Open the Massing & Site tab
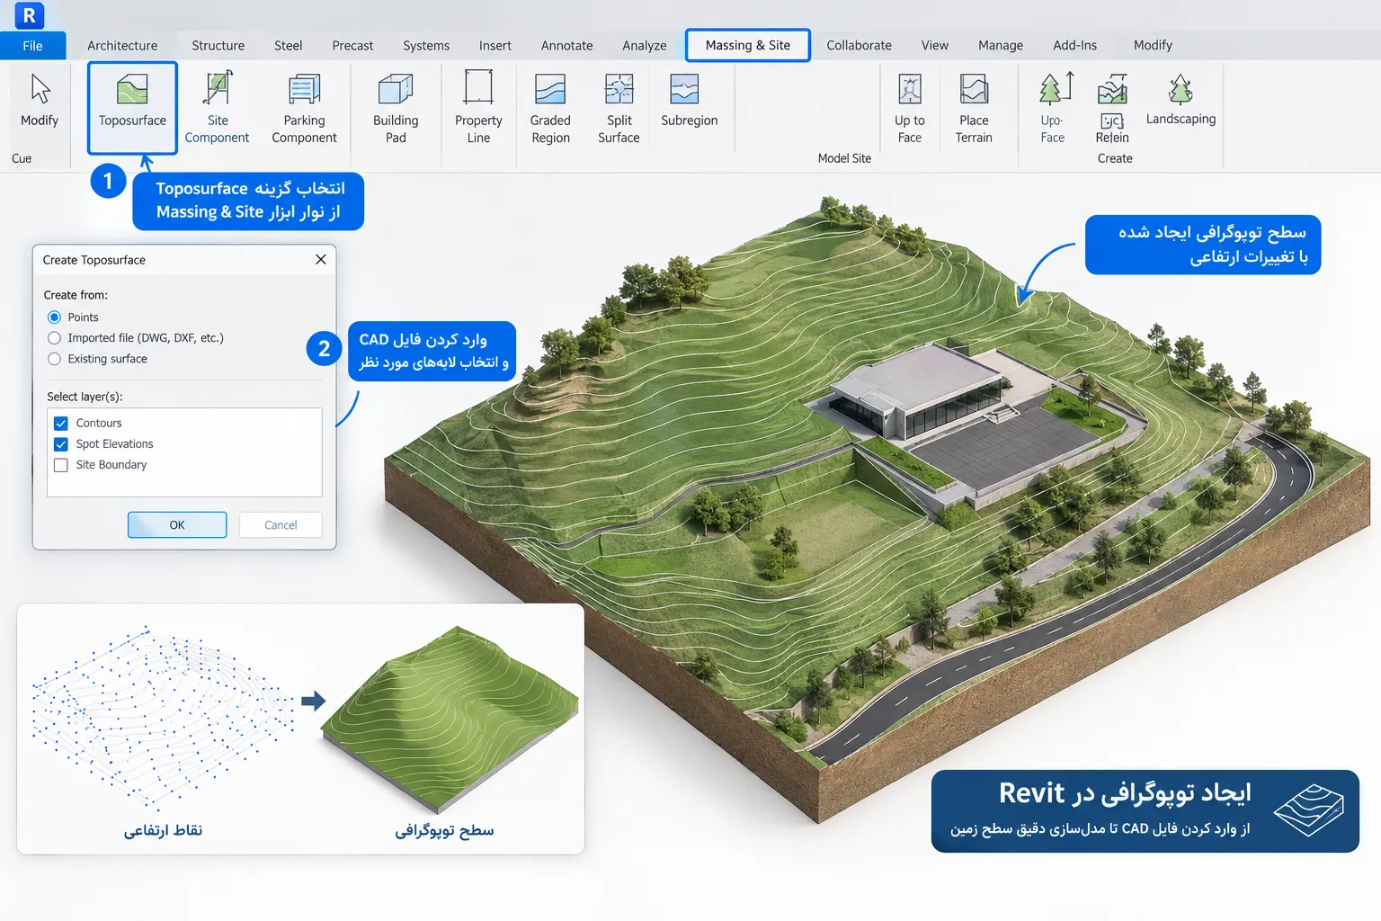The height and width of the screenshot is (921, 1381). pyautogui.click(x=748, y=46)
